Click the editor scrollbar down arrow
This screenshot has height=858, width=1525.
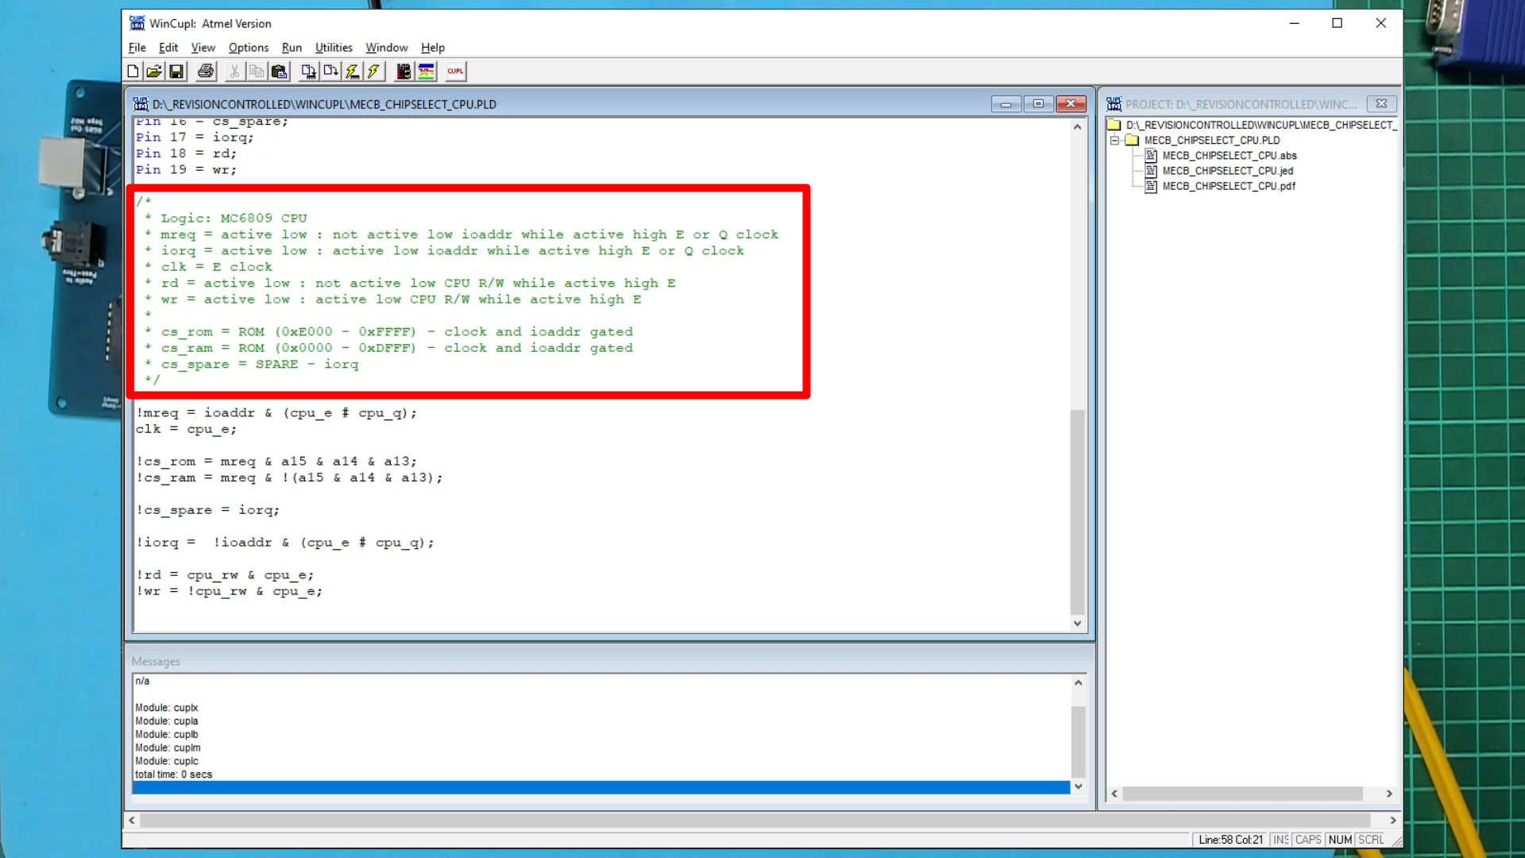click(1077, 624)
